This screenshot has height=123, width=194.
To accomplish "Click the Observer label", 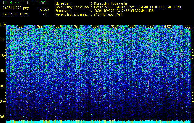I will [x=63, y=3].
